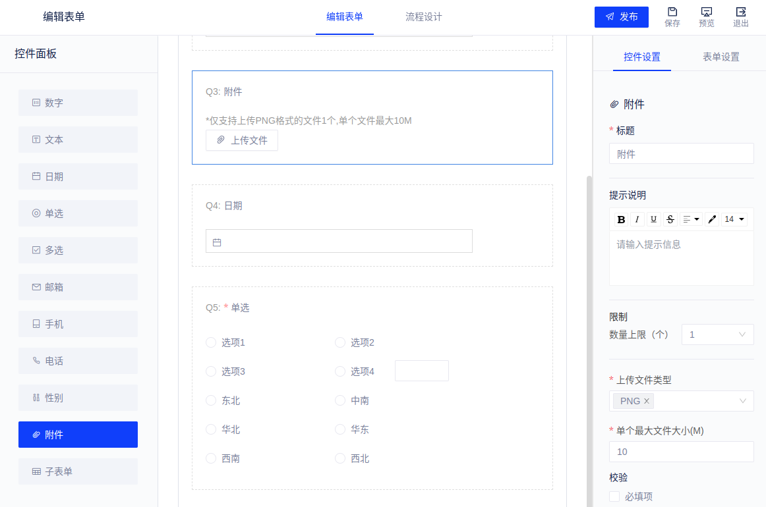Click the Q4 date input field
The height and width of the screenshot is (507, 766).
tap(339, 241)
